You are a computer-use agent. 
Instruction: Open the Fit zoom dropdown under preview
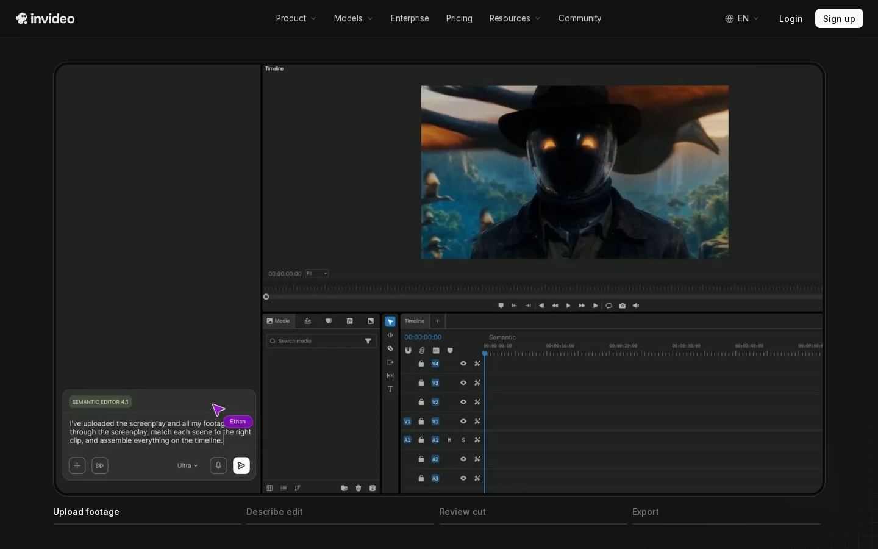pos(317,274)
